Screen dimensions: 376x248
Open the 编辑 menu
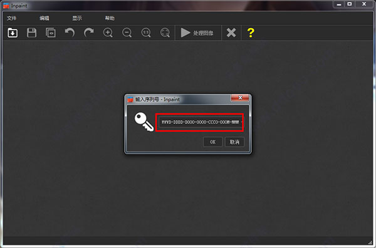pyautogui.click(x=44, y=18)
